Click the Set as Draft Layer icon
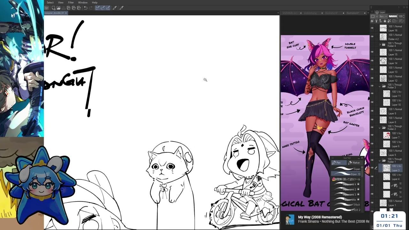Image resolution: width=409 pixels, height=230 pixels. point(381,21)
